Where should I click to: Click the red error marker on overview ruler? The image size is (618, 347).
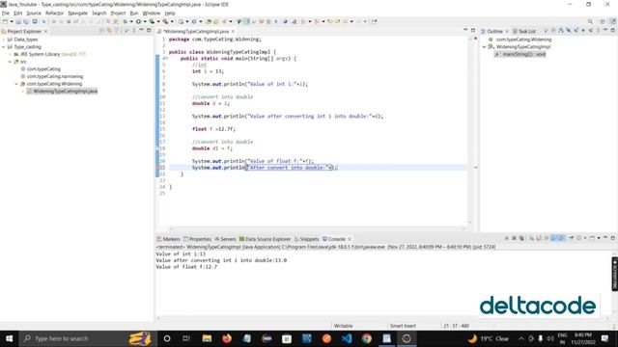pyautogui.click(x=476, y=168)
